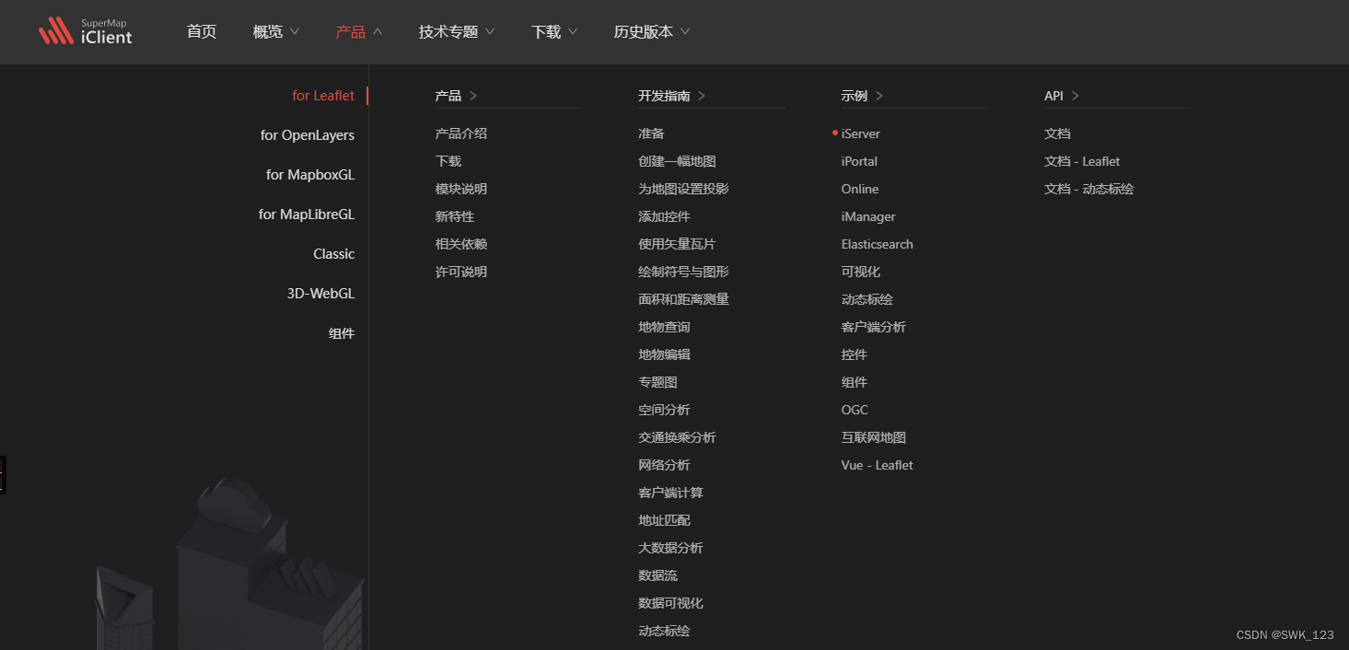Open OGC examples
Image resolution: width=1349 pixels, height=650 pixels.
click(855, 410)
